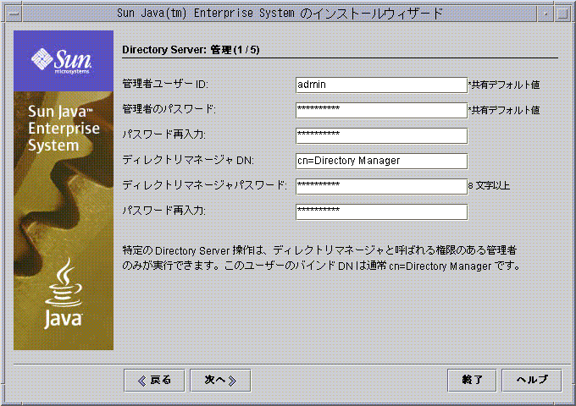Click the ディレクトリマネージャ DN label
The width and height of the screenshot is (576, 406).
pyautogui.click(x=188, y=160)
